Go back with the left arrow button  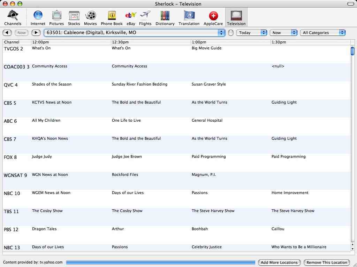[x=7, y=33]
